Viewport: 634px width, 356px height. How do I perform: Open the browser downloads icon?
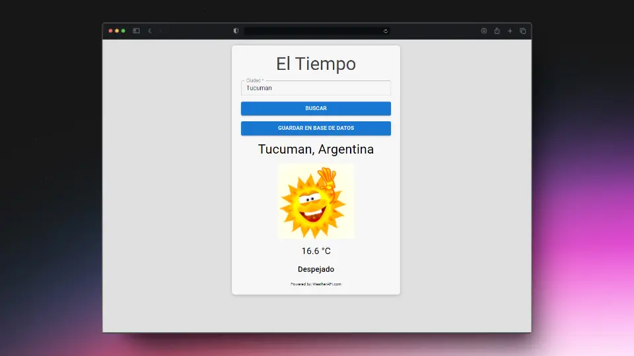point(484,31)
